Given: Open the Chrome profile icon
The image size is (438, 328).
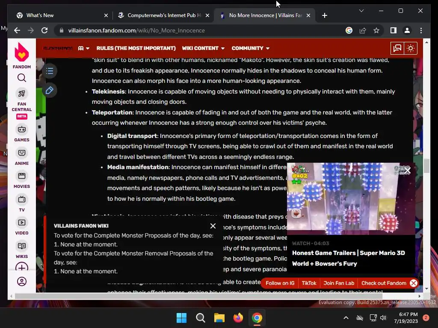Looking at the screenshot, I should [x=407, y=30].
